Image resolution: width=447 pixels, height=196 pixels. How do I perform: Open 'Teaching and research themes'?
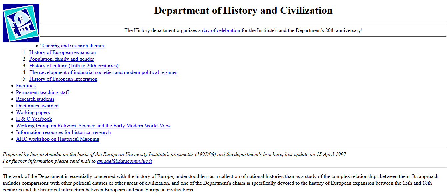(x=72, y=46)
